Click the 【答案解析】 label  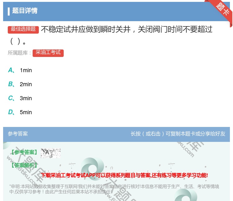pos(24,165)
